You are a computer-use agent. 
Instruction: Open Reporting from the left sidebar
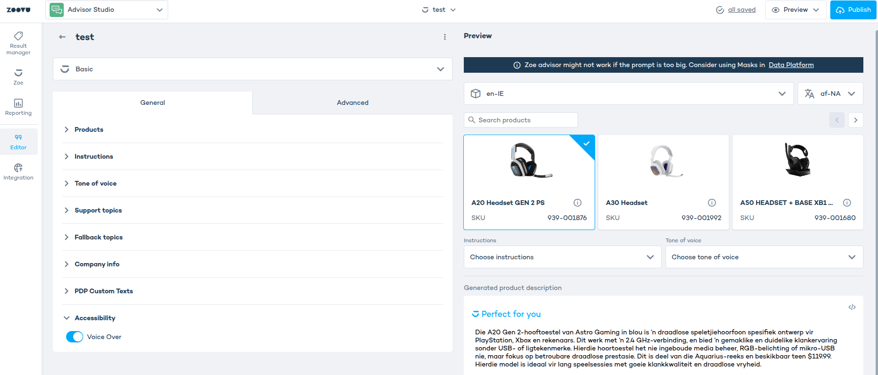18,107
